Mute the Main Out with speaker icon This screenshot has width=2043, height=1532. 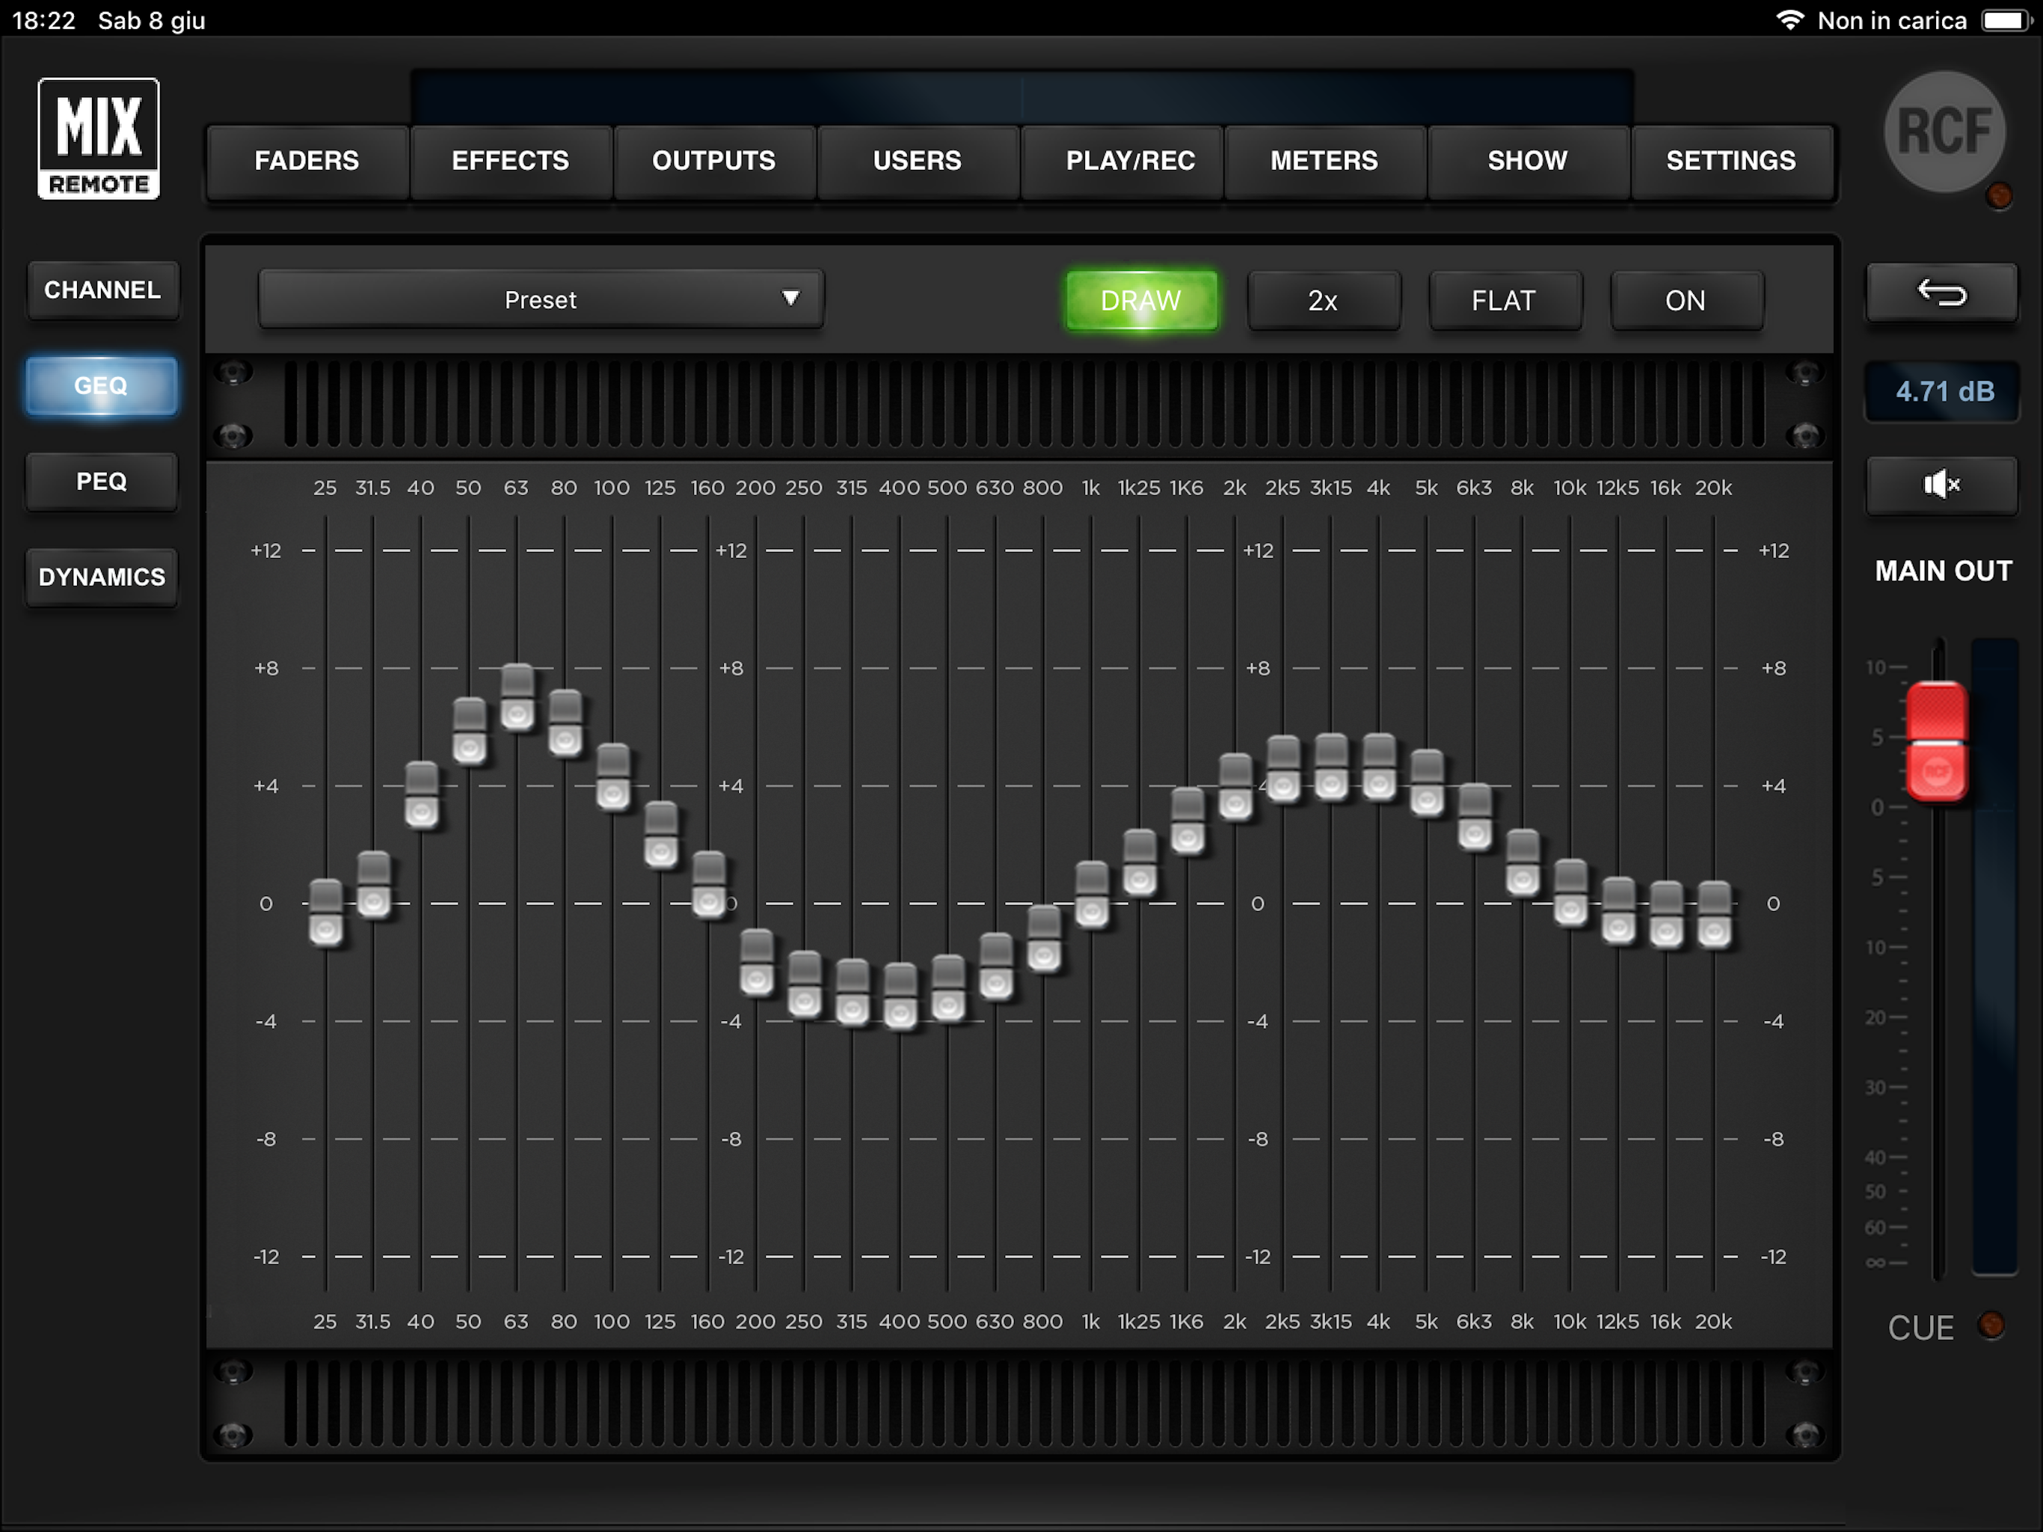point(1941,484)
